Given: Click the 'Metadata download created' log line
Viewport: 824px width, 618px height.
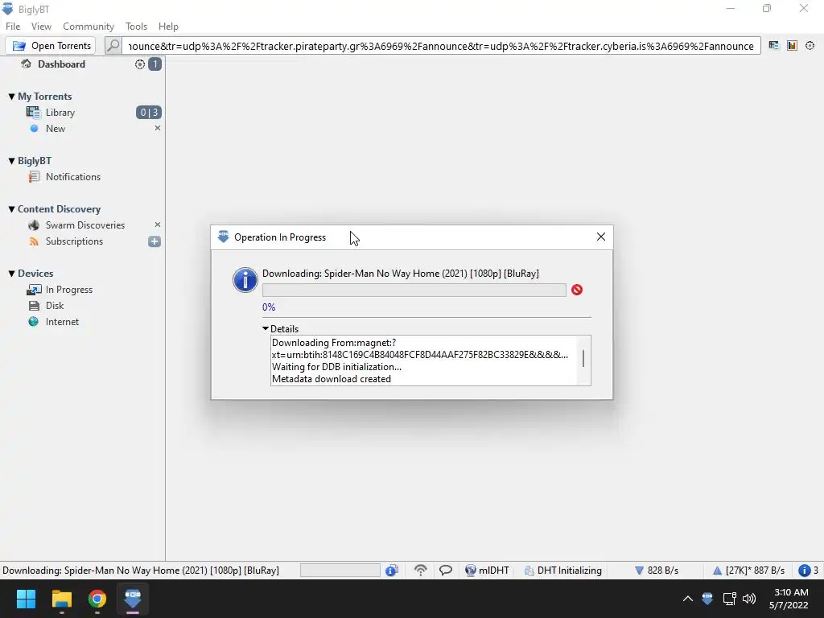Looking at the screenshot, I should (x=331, y=380).
